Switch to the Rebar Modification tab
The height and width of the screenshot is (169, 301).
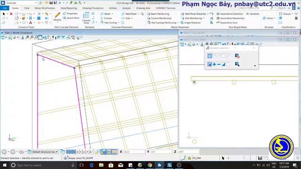click(45, 8)
